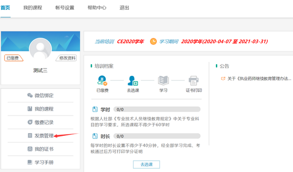The width and height of the screenshot is (293, 172).
Task: Switch to the 帐号设置 top tab
Action: pos(65,8)
